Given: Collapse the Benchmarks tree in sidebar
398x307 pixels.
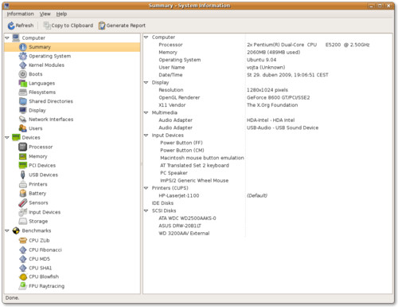Looking at the screenshot, I should (7, 230).
